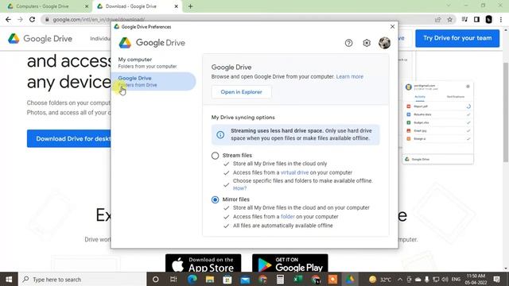Click Type here to search box

click(x=83, y=279)
